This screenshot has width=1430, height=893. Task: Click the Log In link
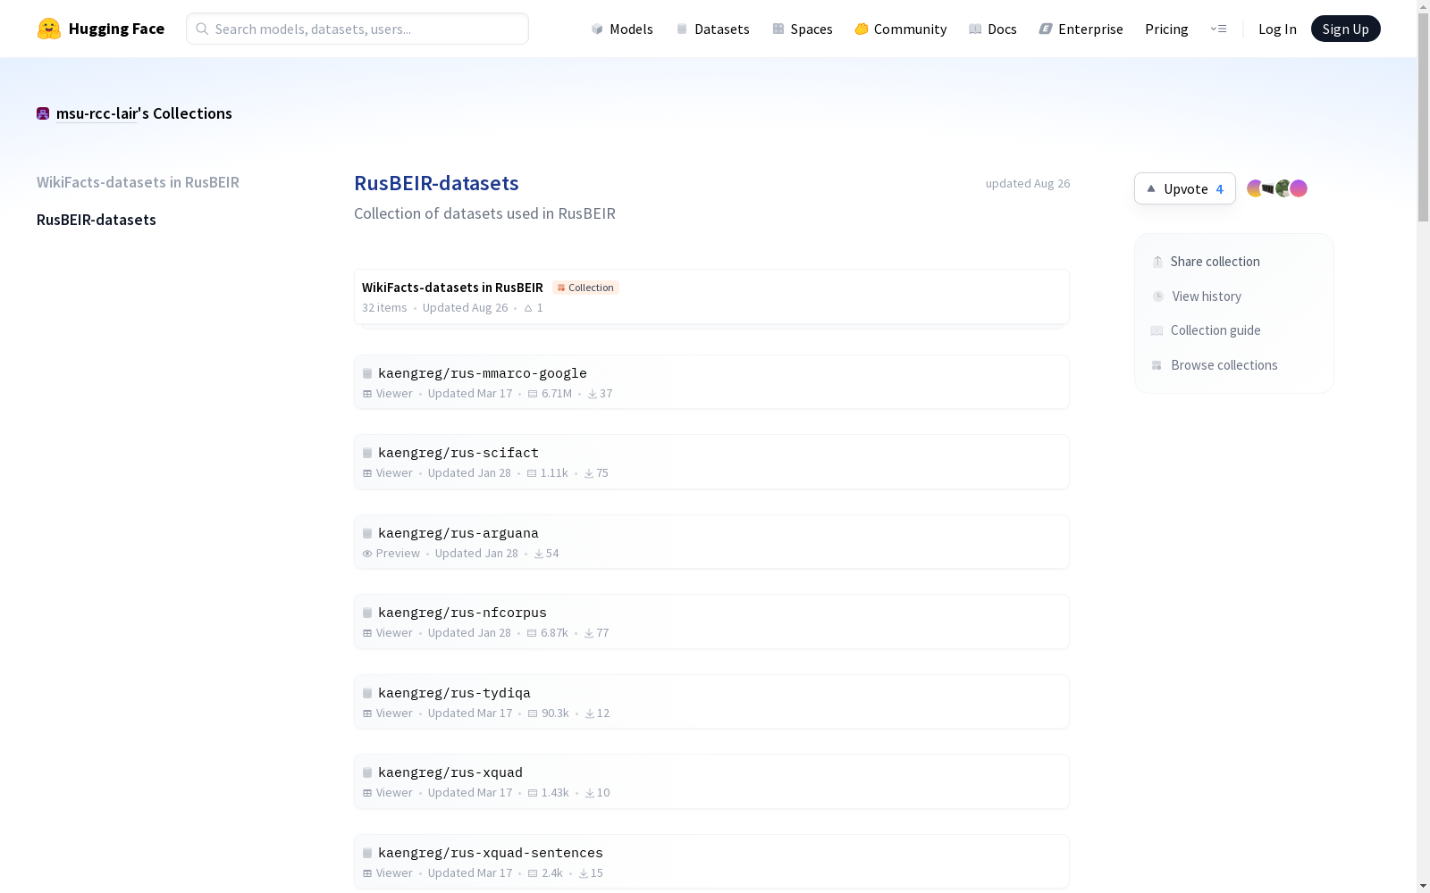tap(1277, 29)
